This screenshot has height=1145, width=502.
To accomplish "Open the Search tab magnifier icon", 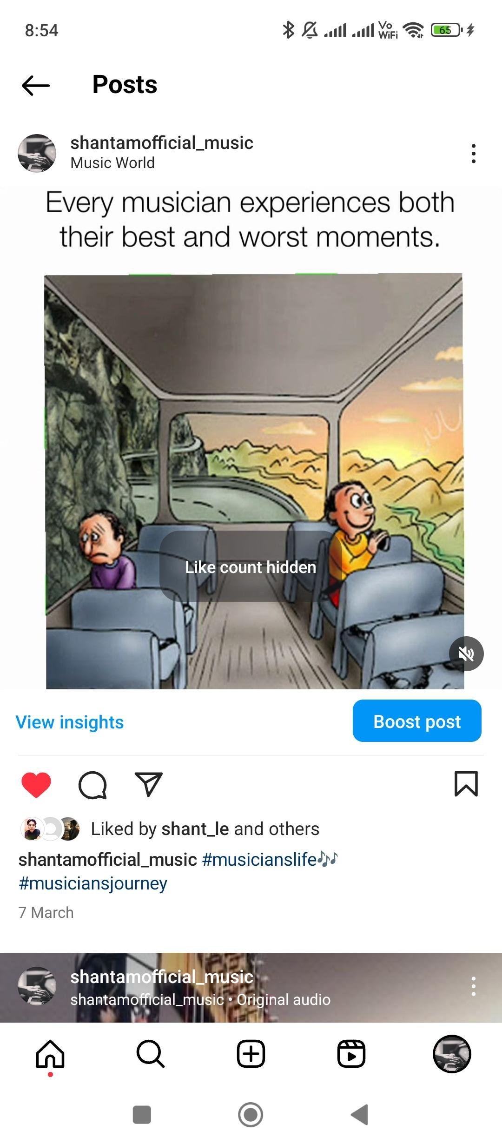I will (151, 1054).
